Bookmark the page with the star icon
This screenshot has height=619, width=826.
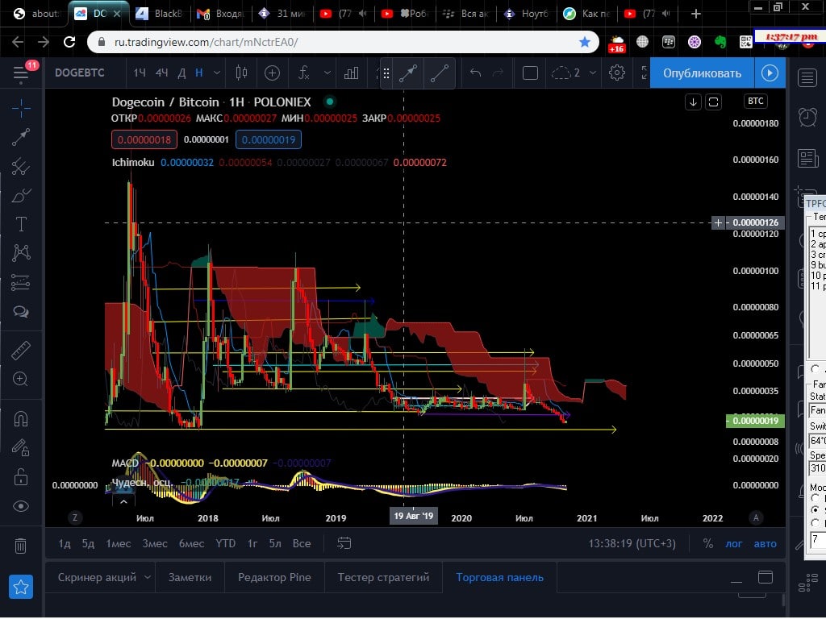click(x=584, y=42)
